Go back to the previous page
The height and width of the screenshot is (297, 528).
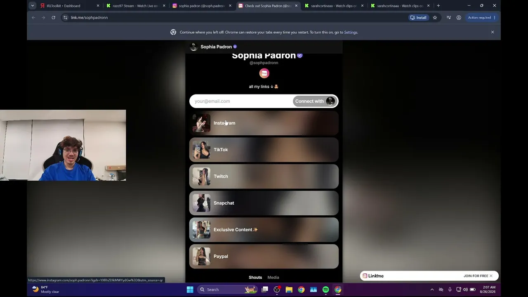click(x=33, y=18)
